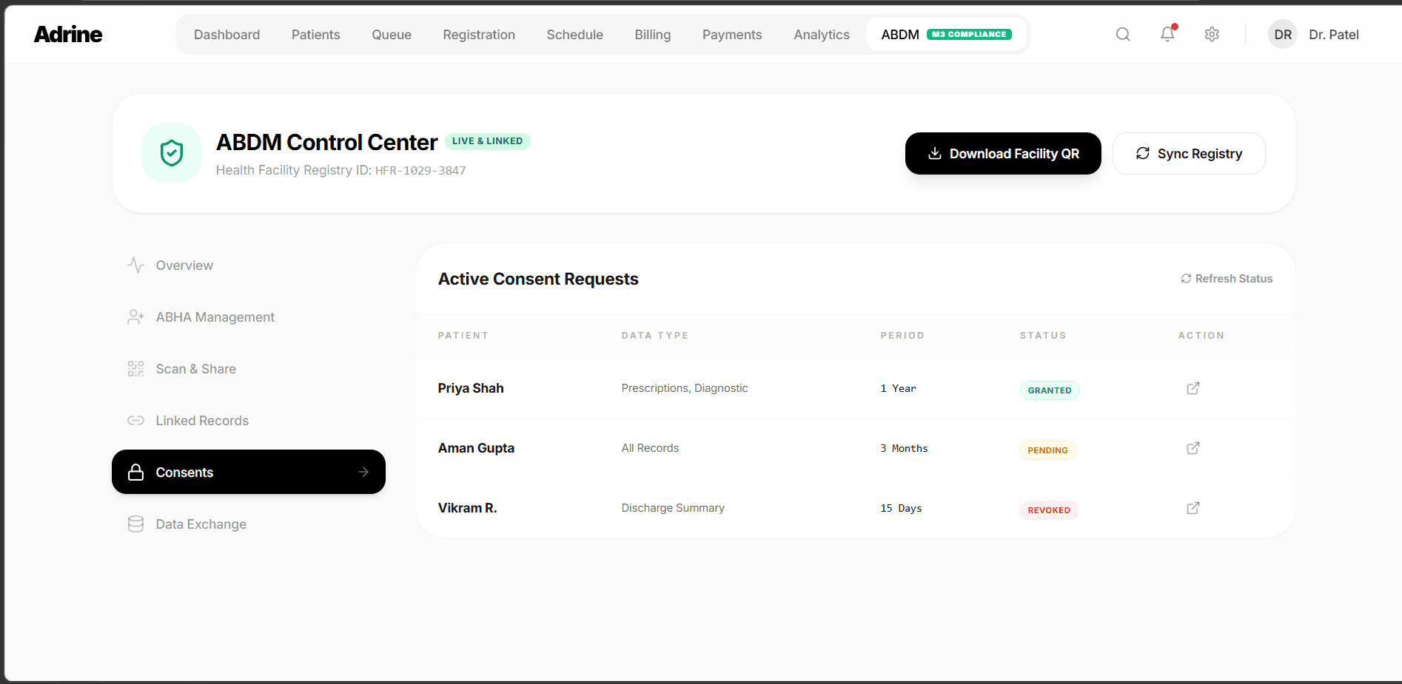This screenshot has height=684, width=1402.
Task: View notifications from the bell icon
Action: 1167,34
